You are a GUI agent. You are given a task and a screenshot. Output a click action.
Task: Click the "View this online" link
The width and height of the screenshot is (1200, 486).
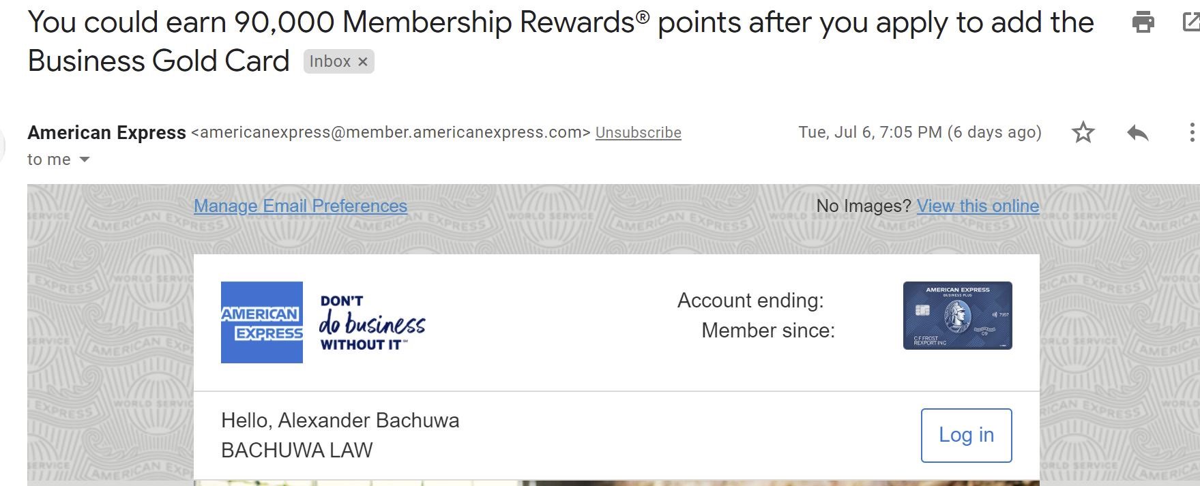point(978,206)
